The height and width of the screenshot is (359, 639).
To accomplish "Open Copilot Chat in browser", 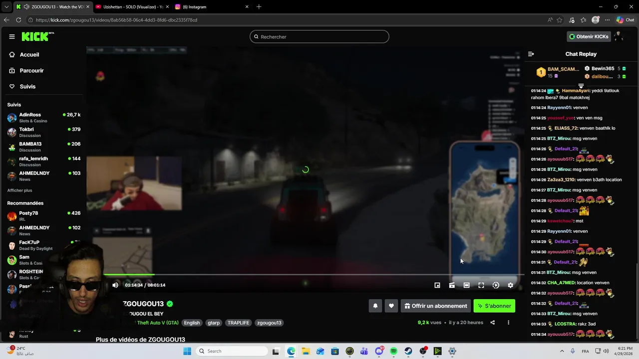I will tap(625, 20).
